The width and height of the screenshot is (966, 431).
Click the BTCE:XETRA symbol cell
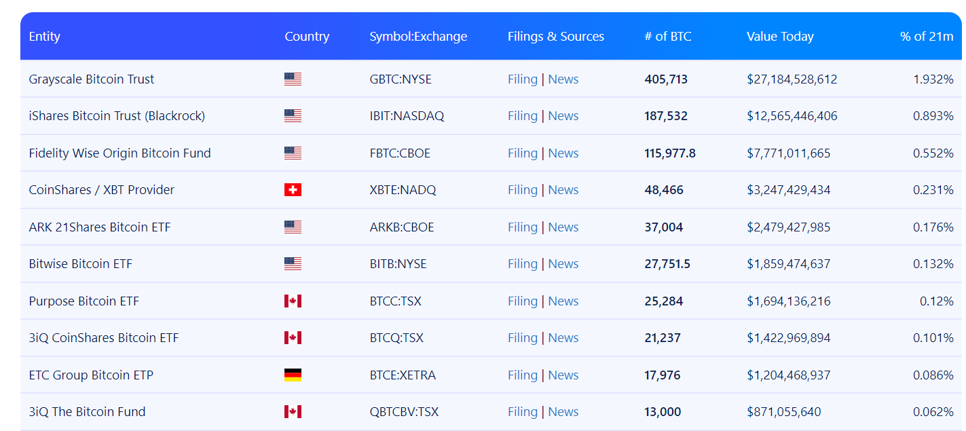tap(403, 375)
